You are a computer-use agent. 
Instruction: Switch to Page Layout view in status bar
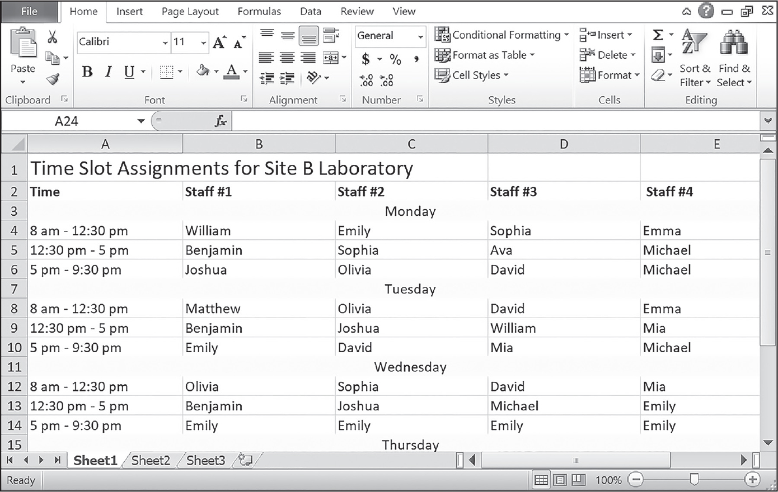560,480
